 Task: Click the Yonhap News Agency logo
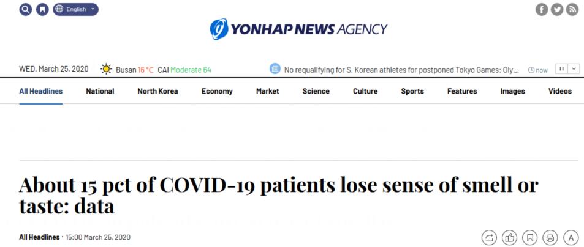298,29
